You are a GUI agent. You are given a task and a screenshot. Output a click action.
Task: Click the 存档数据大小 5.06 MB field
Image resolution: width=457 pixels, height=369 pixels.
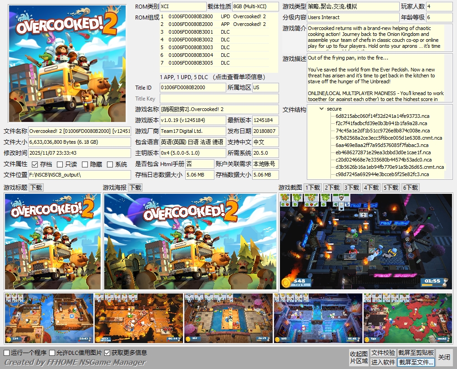[x=265, y=175]
